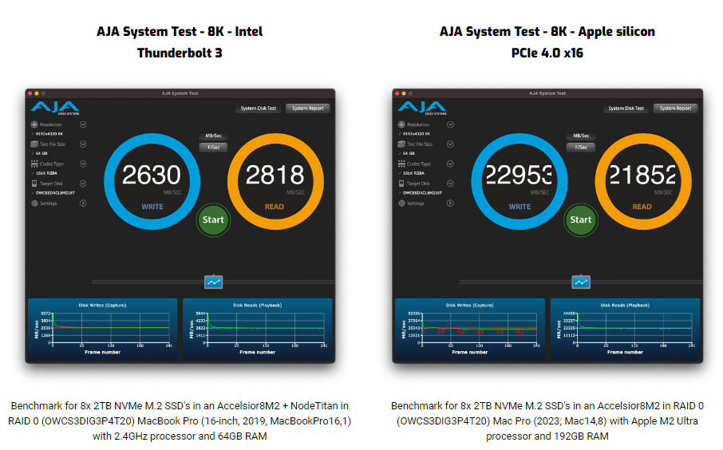Close the Apple silicon AJA System Test window
This screenshot has width=723, height=450.
click(x=397, y=93)
